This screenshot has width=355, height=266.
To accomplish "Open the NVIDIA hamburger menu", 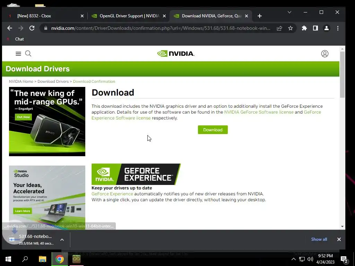I will point(18,54).
